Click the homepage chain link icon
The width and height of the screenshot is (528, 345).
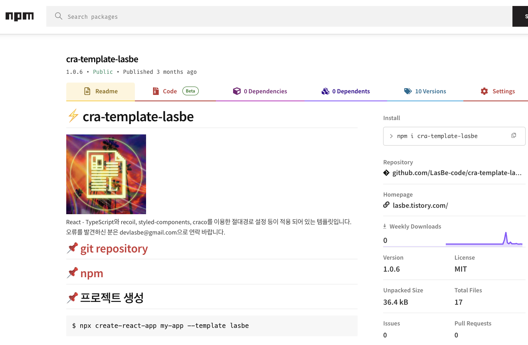(x=386, y=205)
